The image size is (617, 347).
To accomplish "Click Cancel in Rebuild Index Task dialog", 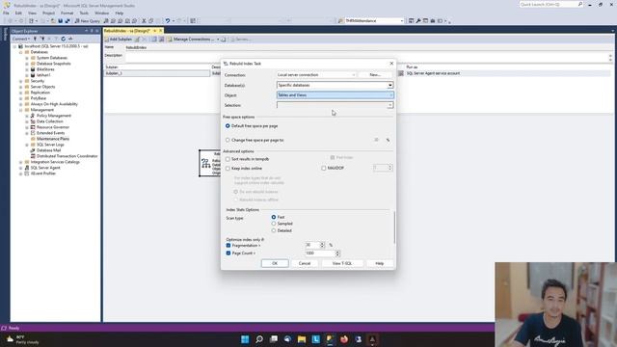I will point(305,263).
